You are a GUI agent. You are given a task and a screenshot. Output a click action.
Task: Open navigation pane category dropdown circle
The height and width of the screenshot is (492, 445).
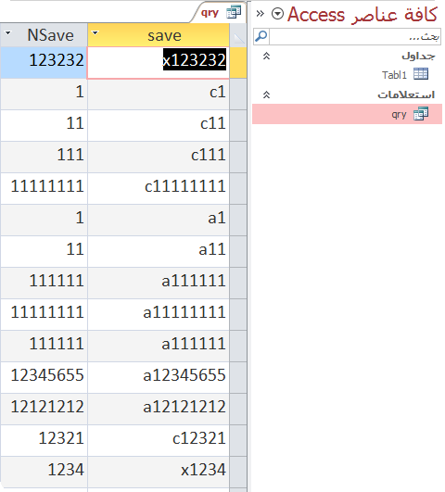click(x=277, y=14)
